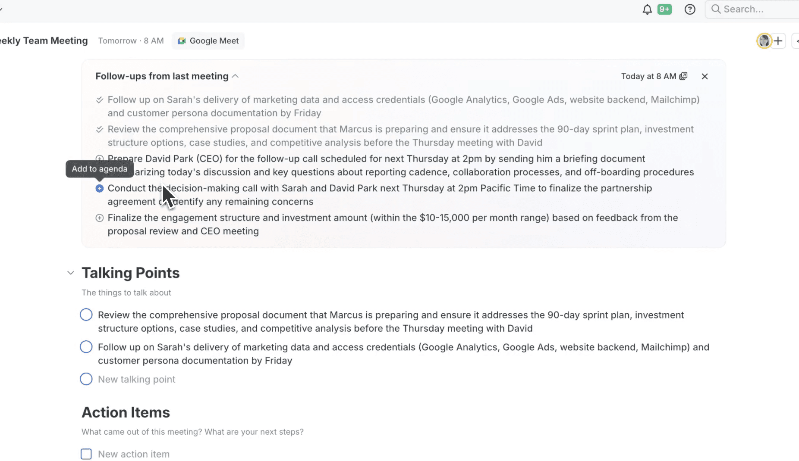Screen dimensions: 799x461
Task: Click the Weekly Team Meeting title
Action: 44,40
